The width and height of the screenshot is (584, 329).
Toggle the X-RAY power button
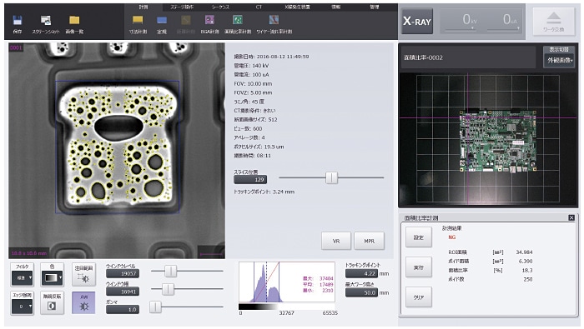417,22
